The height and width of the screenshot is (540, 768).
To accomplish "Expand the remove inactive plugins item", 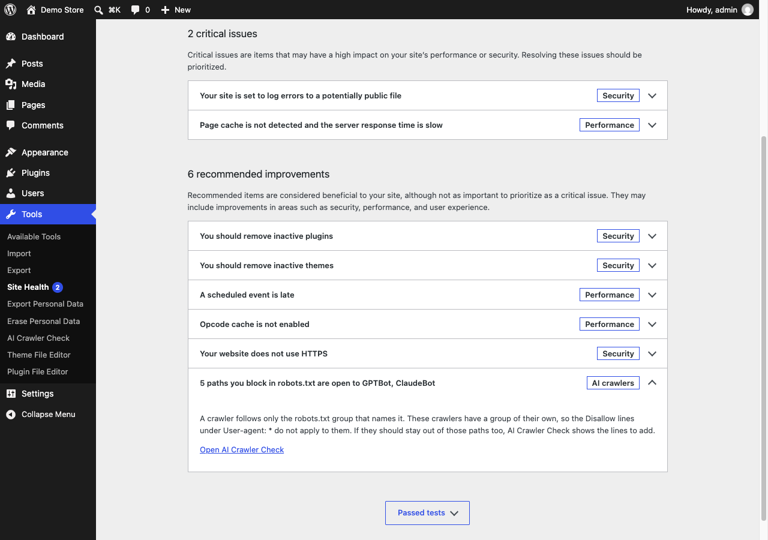I will pos(428,236).
